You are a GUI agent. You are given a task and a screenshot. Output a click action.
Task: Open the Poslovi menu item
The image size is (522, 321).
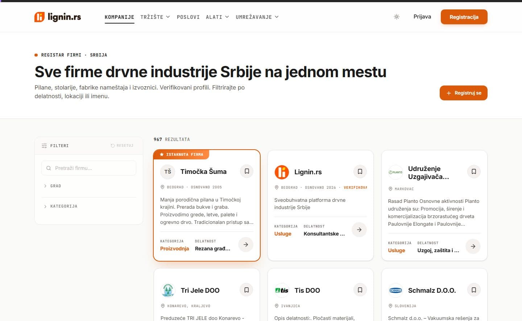coord(188,17)
